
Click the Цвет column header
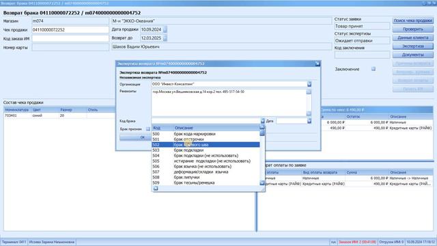coord(45,110)
